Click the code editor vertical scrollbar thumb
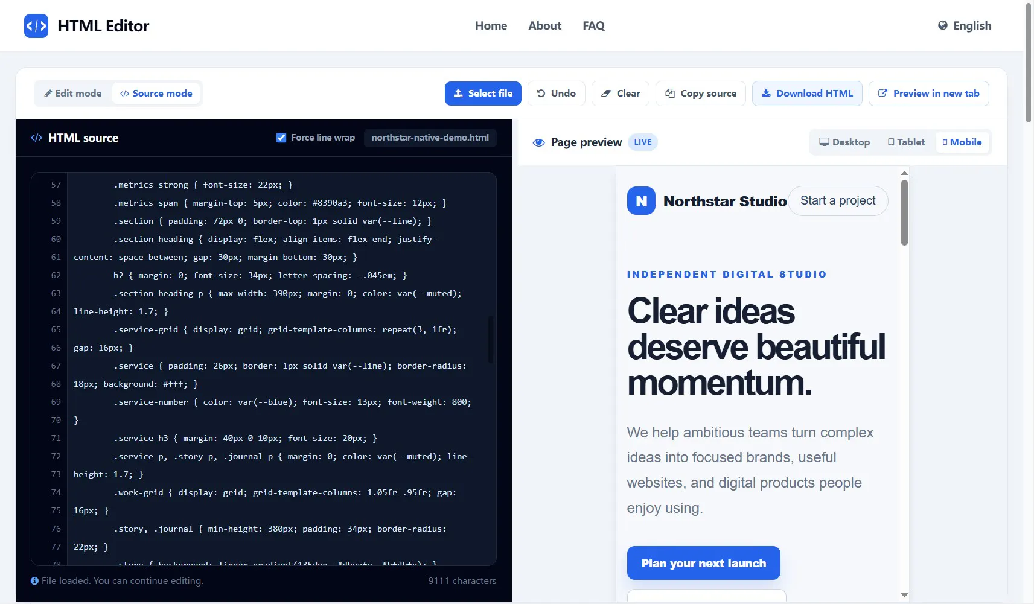This screenshot has width=1034, height=604. coord(491,339)
